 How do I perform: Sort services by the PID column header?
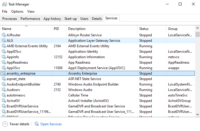pyautogui.click(x=59, y=29)
